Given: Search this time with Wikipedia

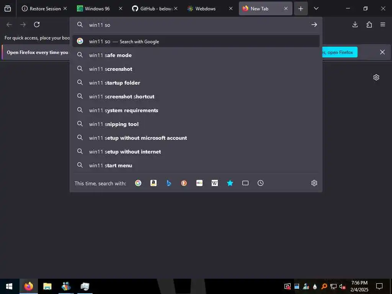Looking at the screenshot, I should click(x=215, y=183).
